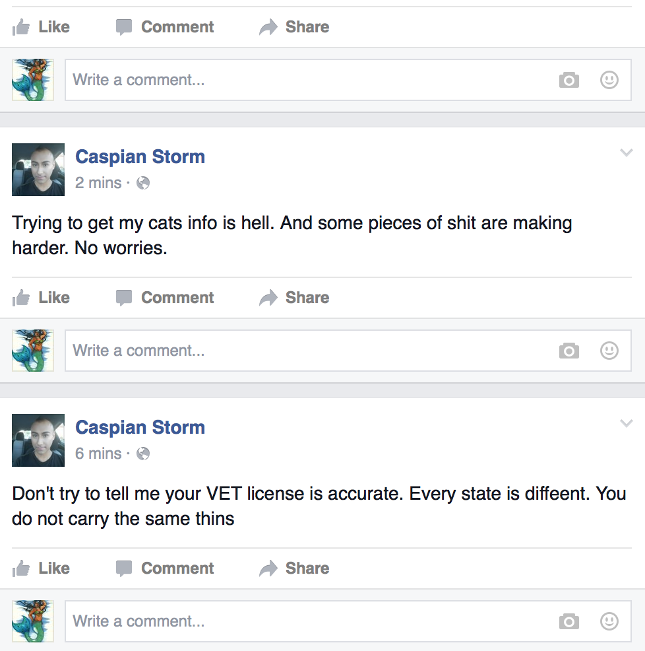Attach photo to comment on cats info post
The image size is (645, 651).
point(568,351)
